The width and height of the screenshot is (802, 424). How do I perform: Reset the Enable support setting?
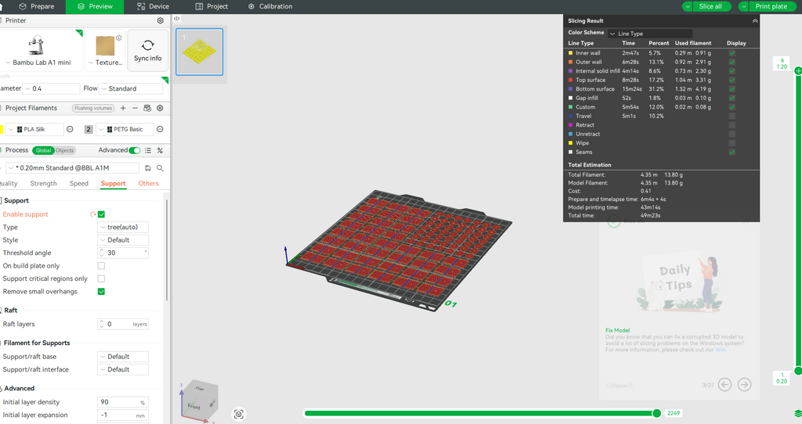[92, 214]
